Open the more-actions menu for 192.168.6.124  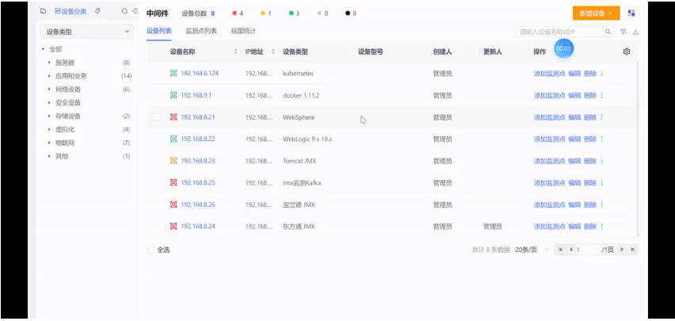pyautogui.click(x=601, y=74)
